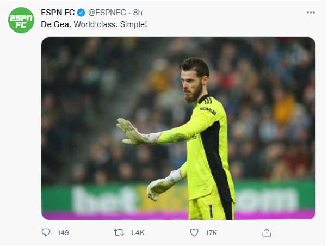The width and height of the screenshot is (328, 246).
Task: Retweet using the retweet arrows icon
Action: 119,232
